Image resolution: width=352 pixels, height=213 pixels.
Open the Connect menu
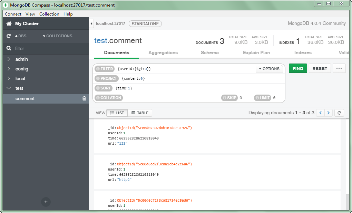(13, 14)
